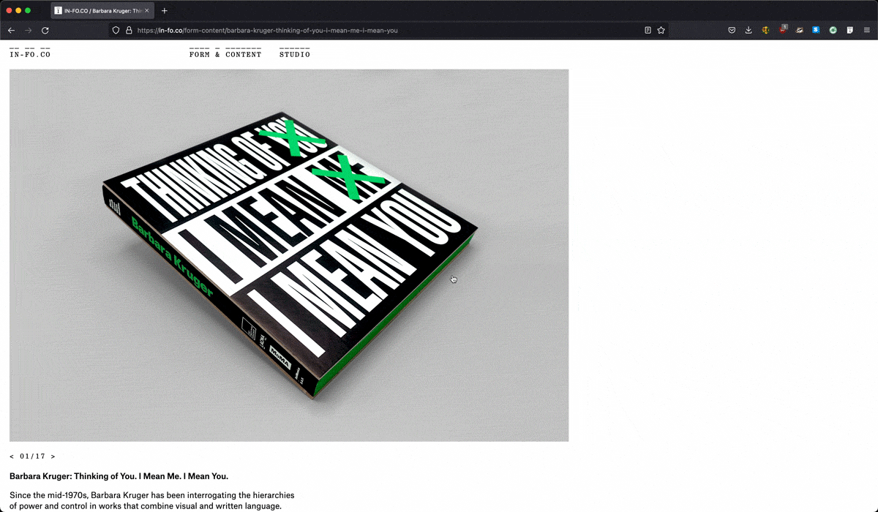Go to the STUDIO page

294,54
